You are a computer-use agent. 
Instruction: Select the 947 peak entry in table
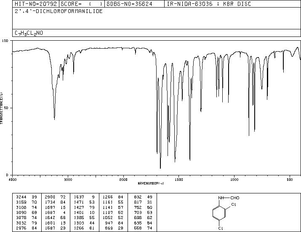tap(114, 223)
